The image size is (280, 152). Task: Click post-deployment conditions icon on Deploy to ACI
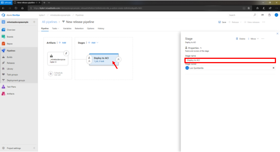tap(119, 59)
